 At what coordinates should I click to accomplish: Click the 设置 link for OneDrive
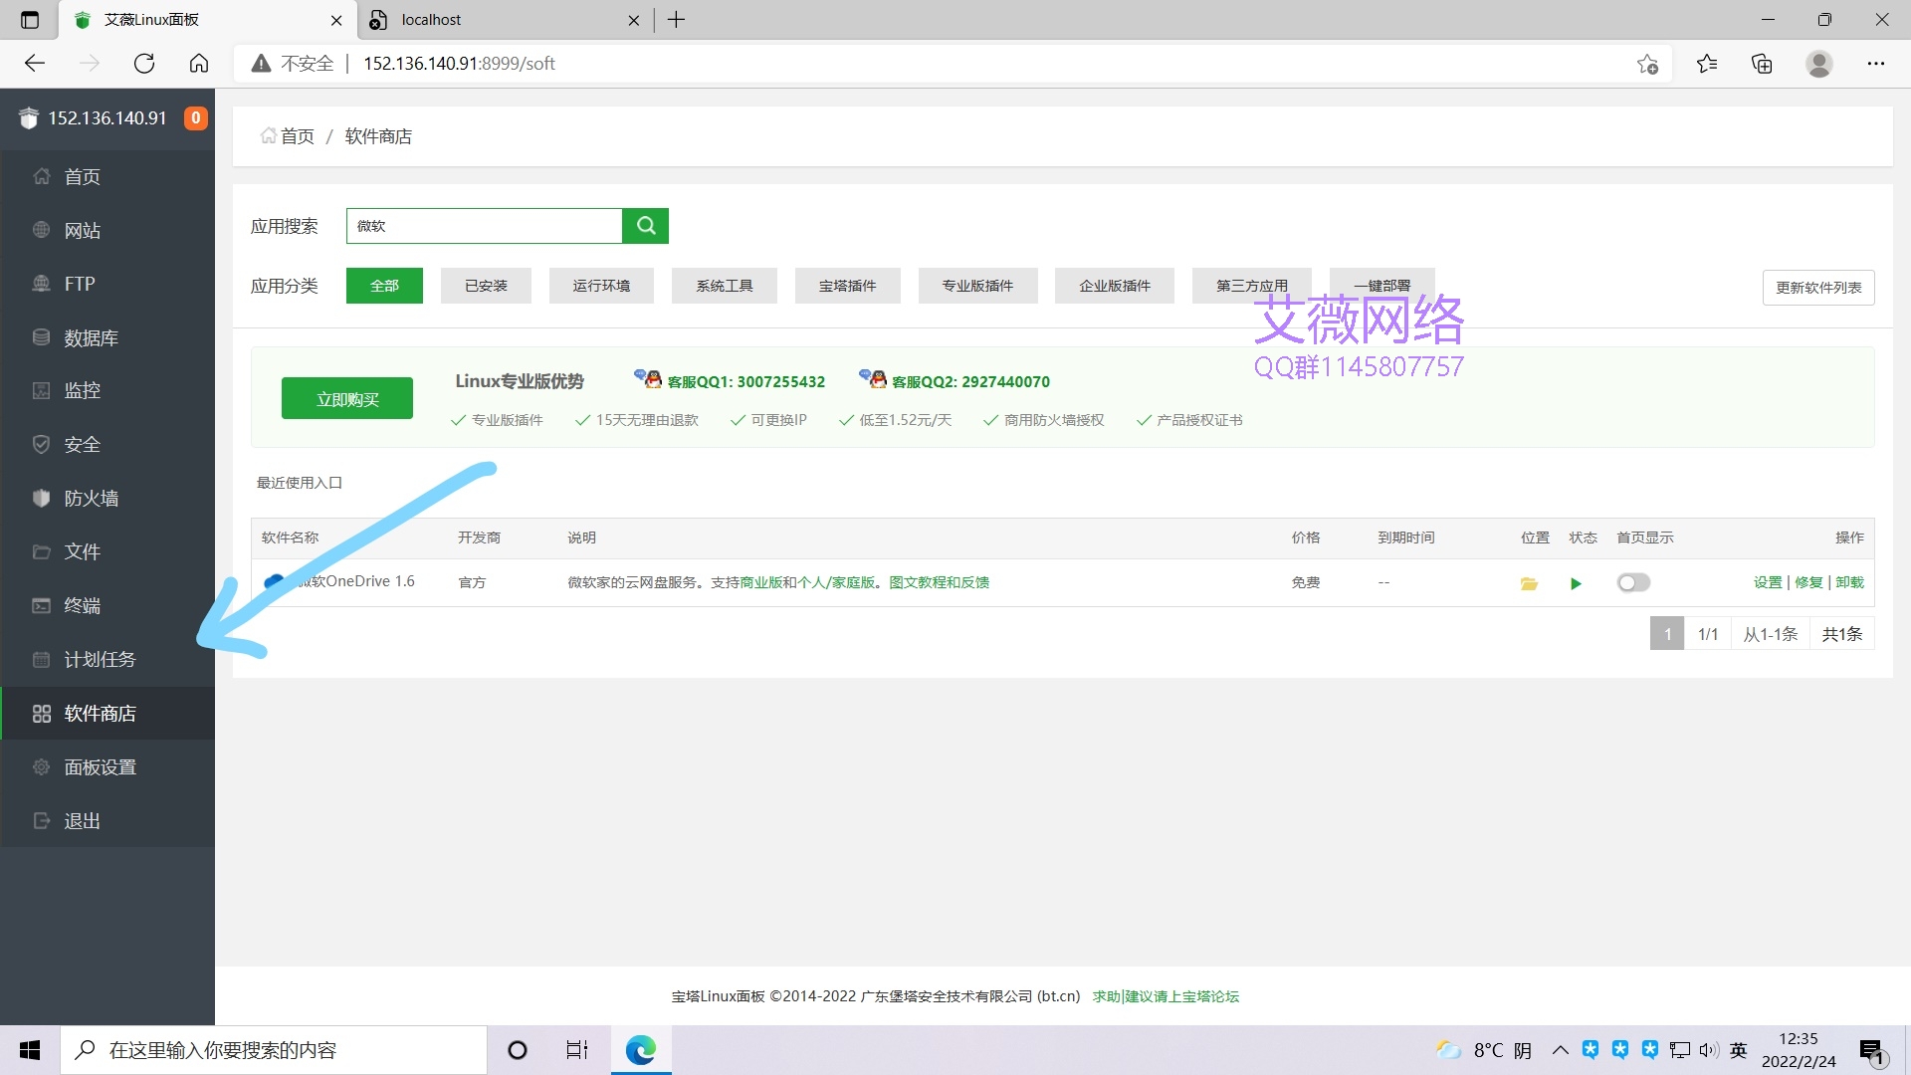[1768, 582]
